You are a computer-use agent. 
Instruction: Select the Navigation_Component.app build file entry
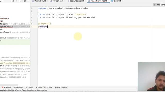tap(15, 60)
